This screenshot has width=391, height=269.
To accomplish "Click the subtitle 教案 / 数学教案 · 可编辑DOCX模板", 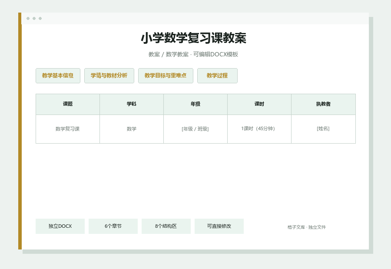I will coord(193,54).
